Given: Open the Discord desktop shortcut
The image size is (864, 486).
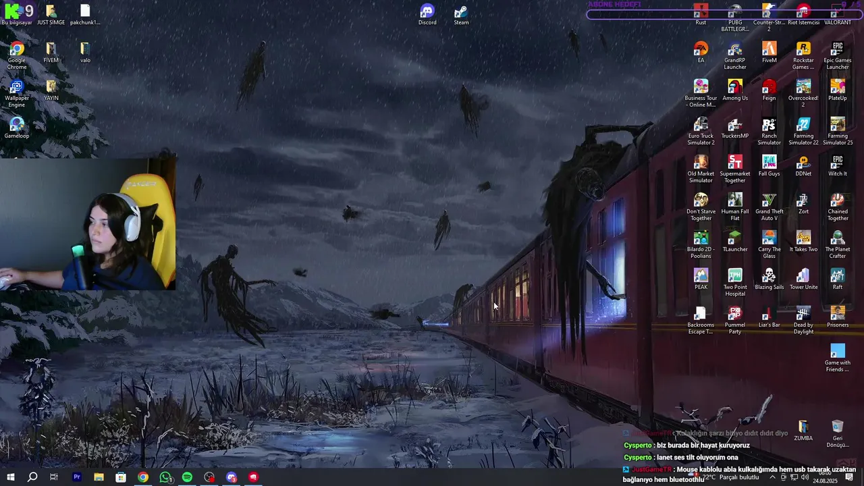Looking at the screenshot, I should (427, 15).
